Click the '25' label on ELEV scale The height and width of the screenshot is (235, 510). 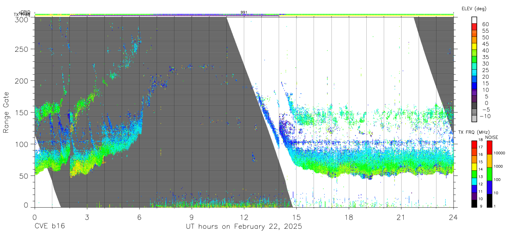click(485, 70)
